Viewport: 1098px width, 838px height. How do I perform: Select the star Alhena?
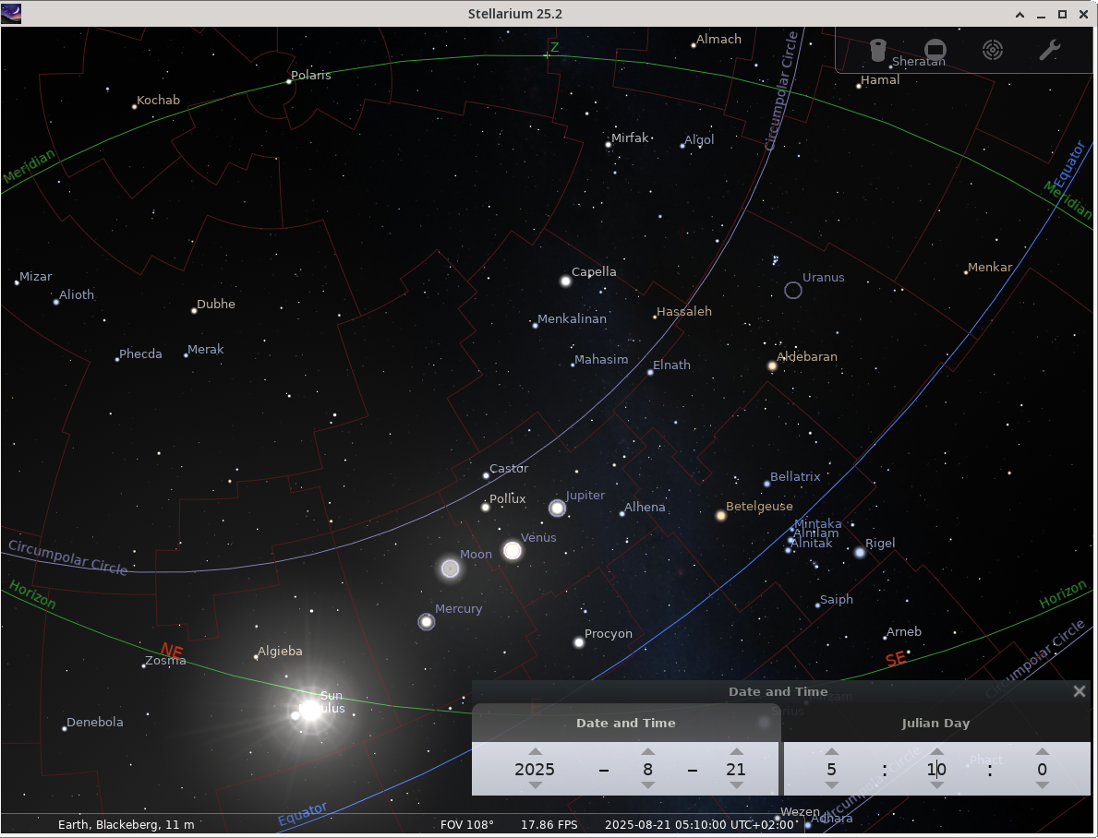tap(621, 514)
